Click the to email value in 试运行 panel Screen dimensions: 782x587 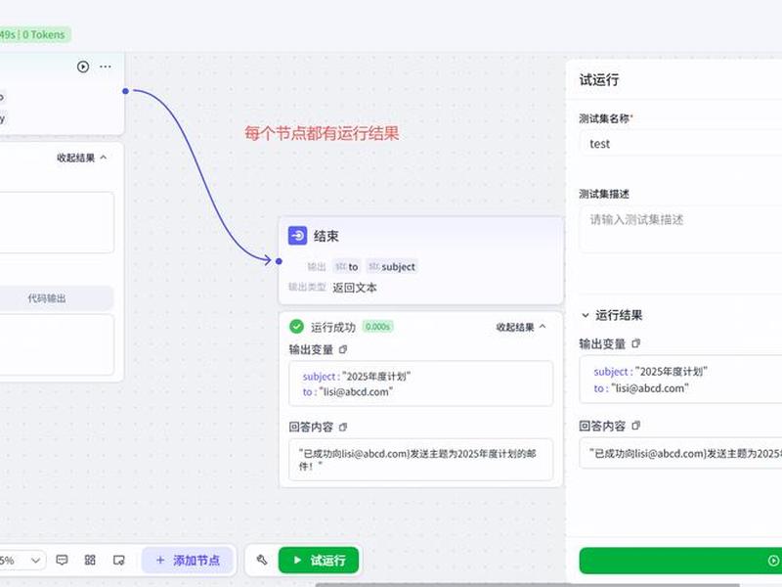(x=650, y=388)
